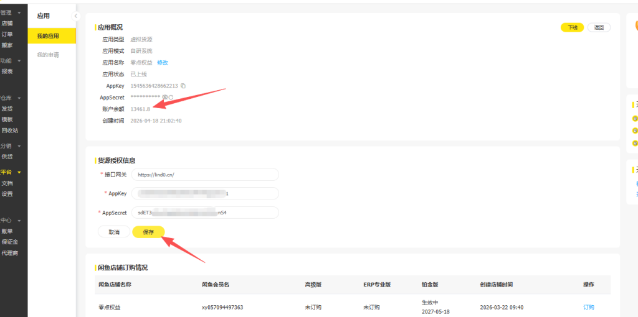This screenshot has width=638, height=317.
Task: Click the 取消 button
Action: [x=113, y=232]
